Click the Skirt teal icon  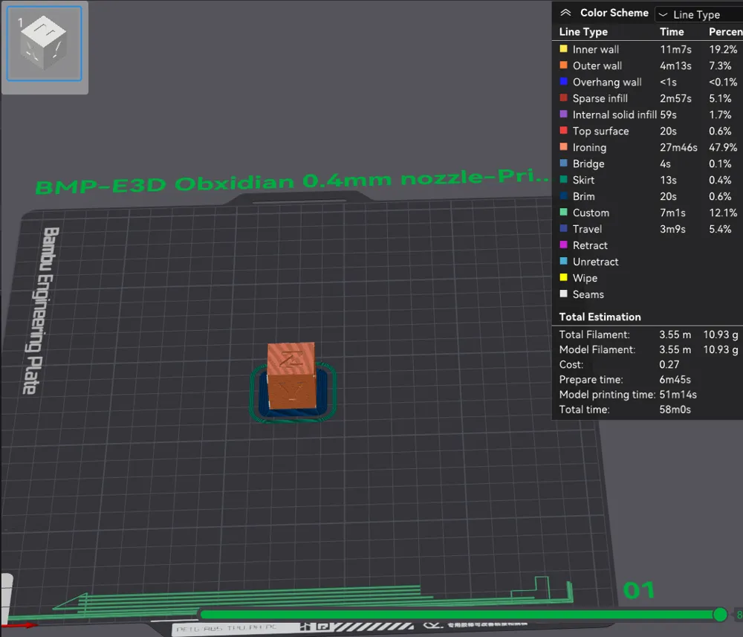click(x=563, y=181)
